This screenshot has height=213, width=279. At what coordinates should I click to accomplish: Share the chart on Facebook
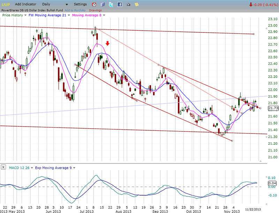tap(120, 5)
